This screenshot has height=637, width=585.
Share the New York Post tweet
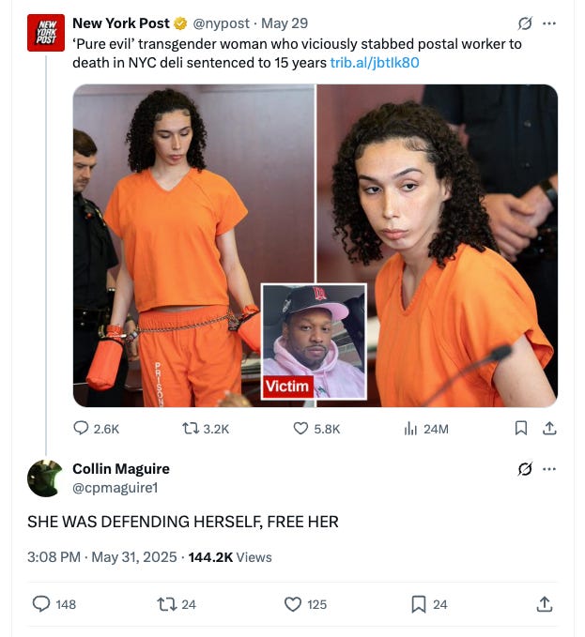pos(549,428)
